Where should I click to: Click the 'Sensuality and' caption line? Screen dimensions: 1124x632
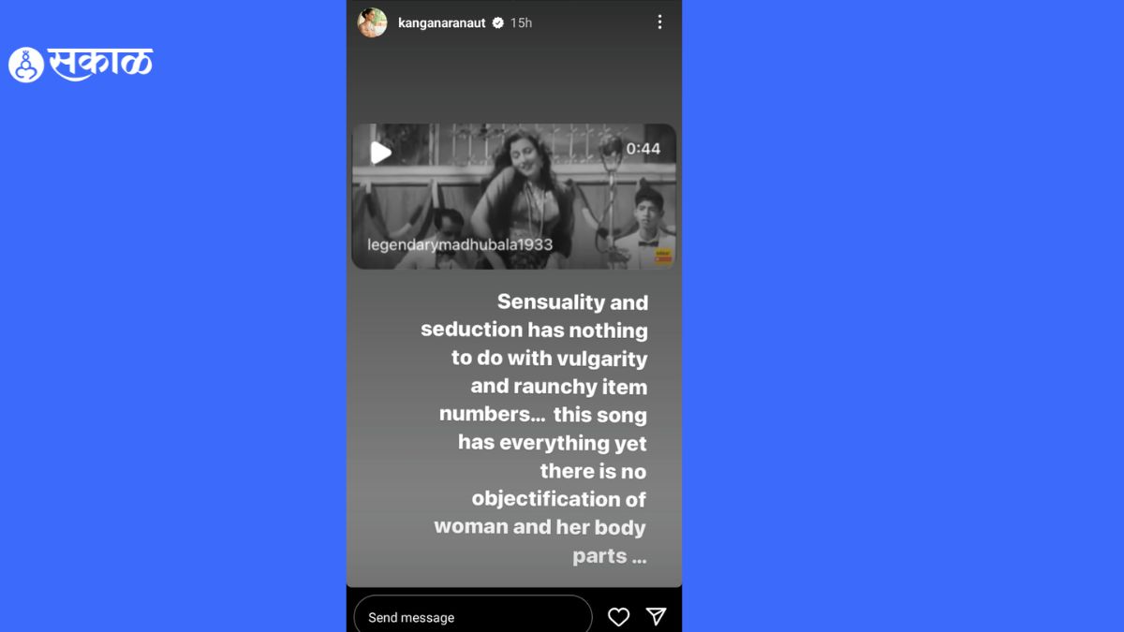[572, 302]
